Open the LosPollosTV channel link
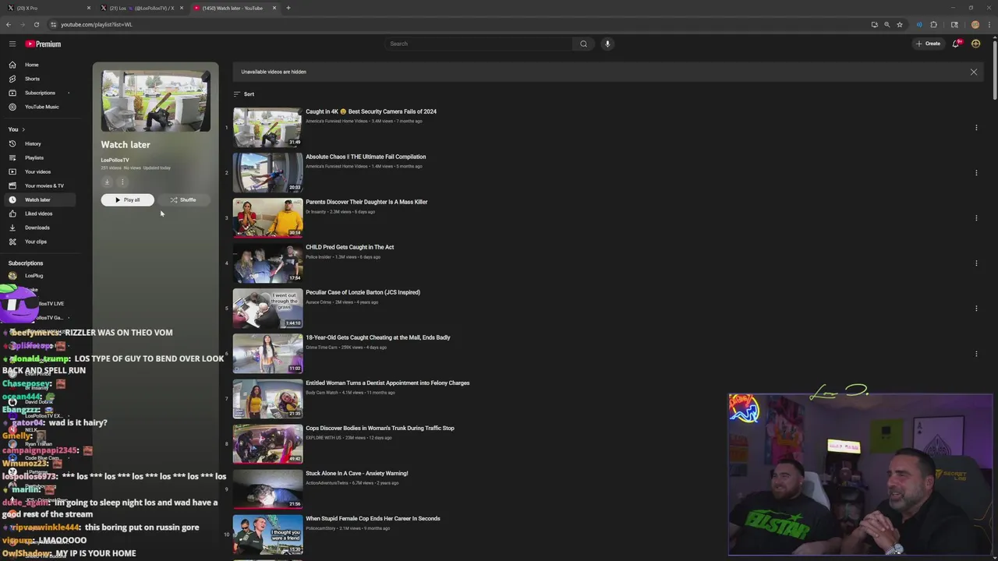The image size is (998, 561). tap(115, 160)
